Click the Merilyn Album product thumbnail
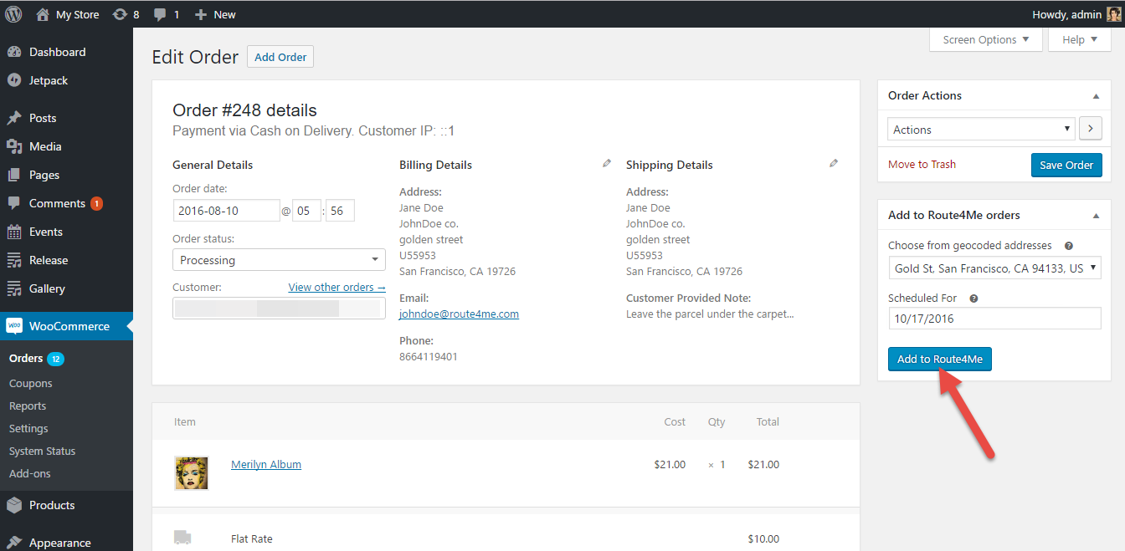Image resolution: width=1125 pixels, height=551 pixels. [191, 472]
